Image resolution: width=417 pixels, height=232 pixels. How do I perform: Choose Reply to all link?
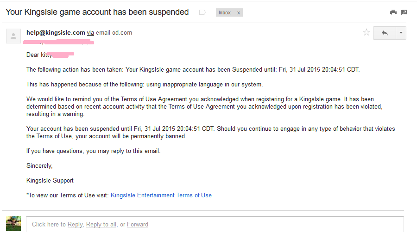pyautogui.click(x=101, y=224)
